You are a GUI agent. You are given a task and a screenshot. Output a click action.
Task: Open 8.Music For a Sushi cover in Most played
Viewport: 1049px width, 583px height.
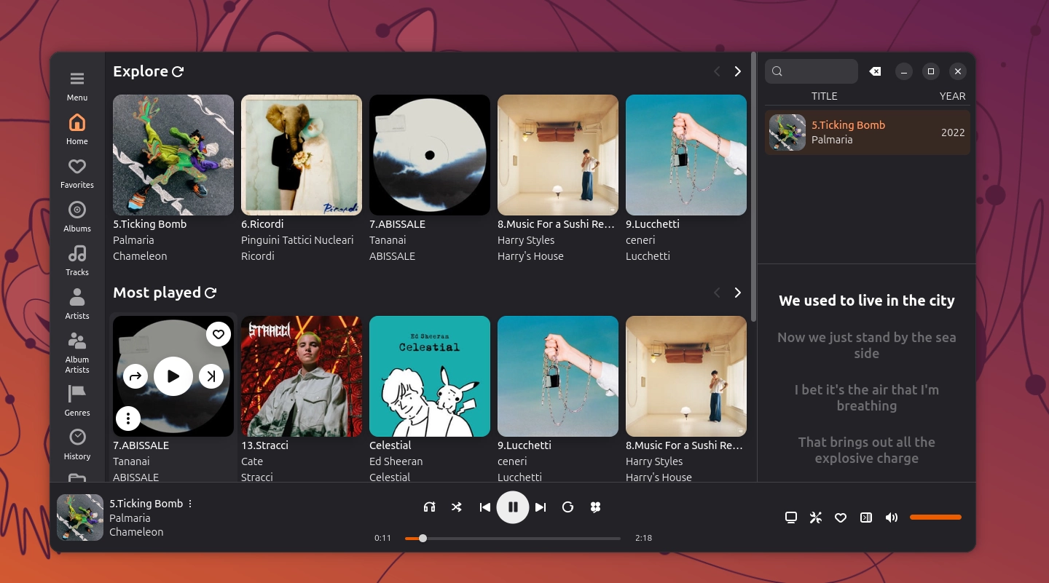pos(686,376)
